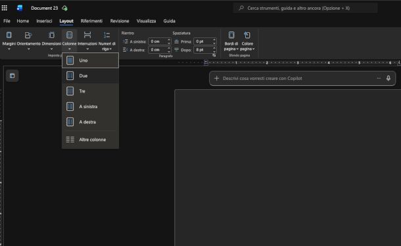Click the Document 23 title
The height and width of the screenshot is (246, 401).
pos(45,8)
